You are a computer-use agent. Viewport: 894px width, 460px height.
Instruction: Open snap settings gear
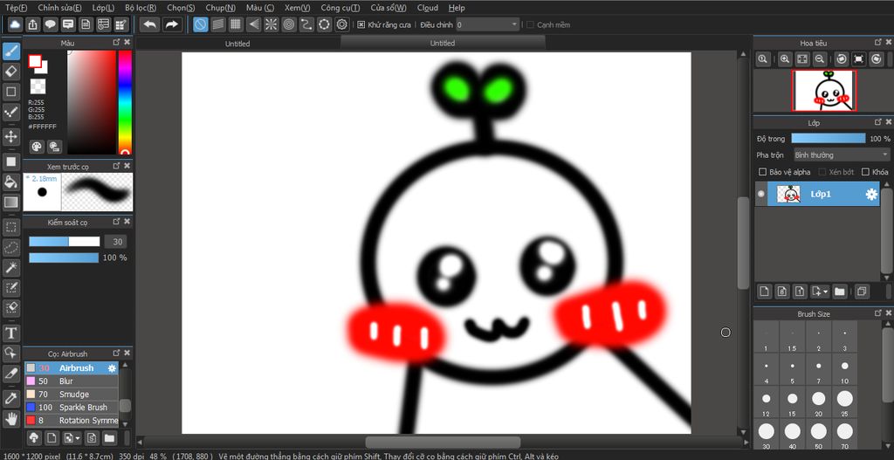[342, 24]
